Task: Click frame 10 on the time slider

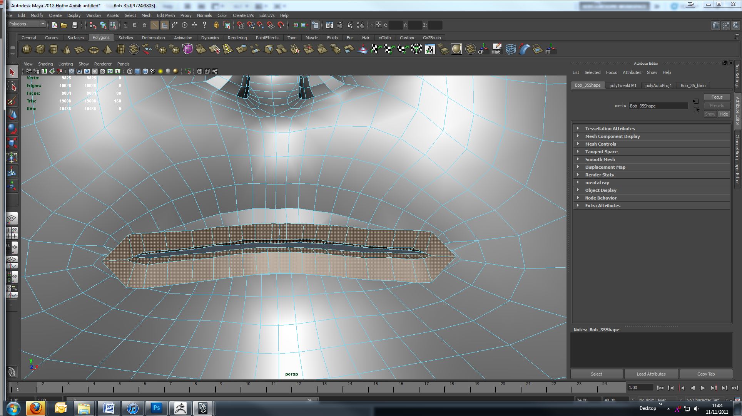Action: [248, 388]
